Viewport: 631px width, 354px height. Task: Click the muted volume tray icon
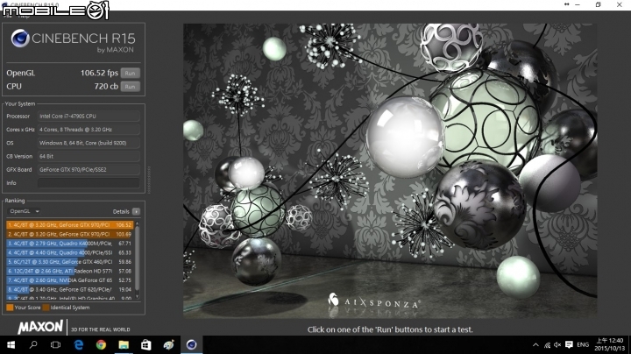point(557,344)
